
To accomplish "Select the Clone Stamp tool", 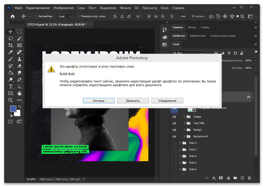I will 19,59.
